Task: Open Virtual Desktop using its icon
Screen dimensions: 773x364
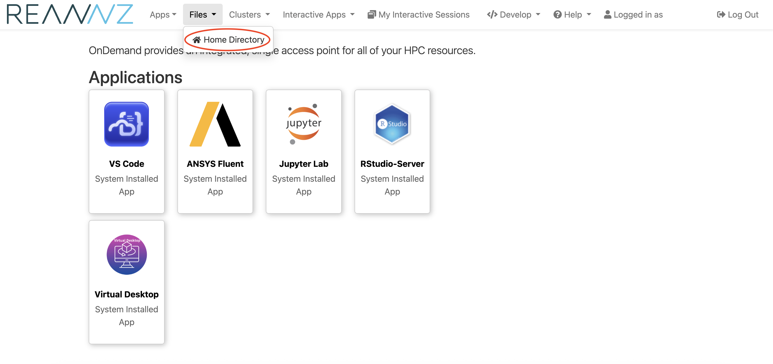Action: [126, 255]
